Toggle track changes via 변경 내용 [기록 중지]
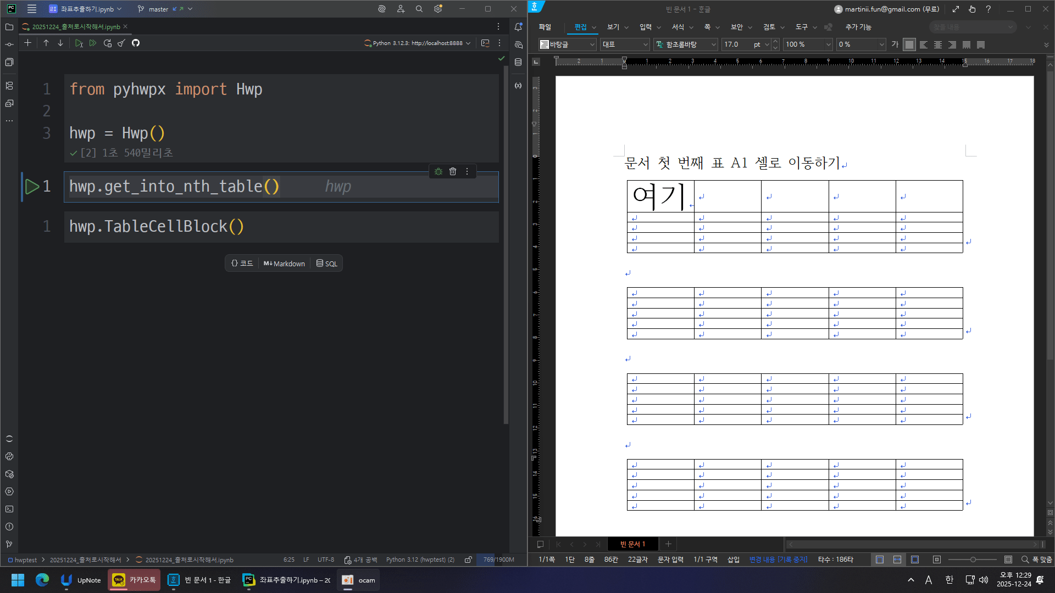This screenshot has height=593, width=1055. [778, 560]
